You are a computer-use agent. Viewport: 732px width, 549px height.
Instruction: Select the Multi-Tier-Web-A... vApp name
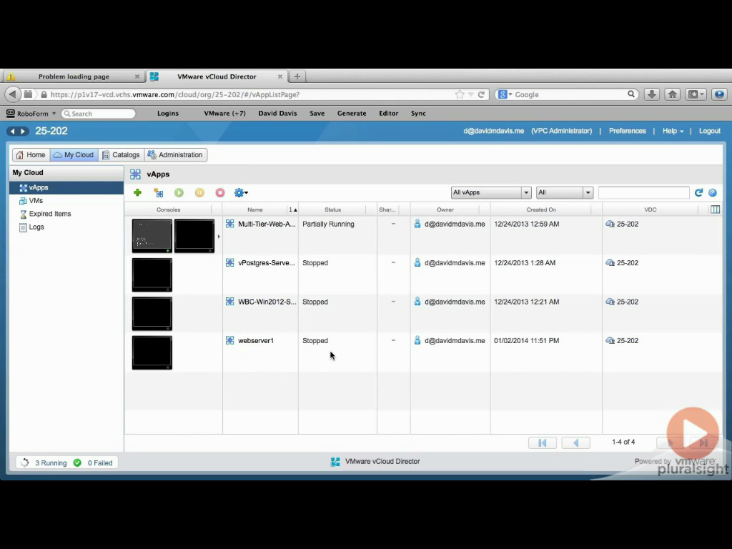[x=267, y=224]
